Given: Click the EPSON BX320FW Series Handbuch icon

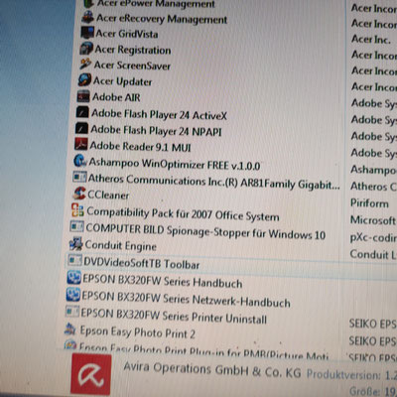Looking at the screenshot, I should pyautogui.click(x=74, y=277).
